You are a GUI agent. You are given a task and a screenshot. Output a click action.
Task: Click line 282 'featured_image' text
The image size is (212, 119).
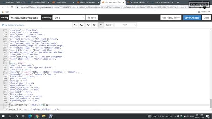[29, 41]
